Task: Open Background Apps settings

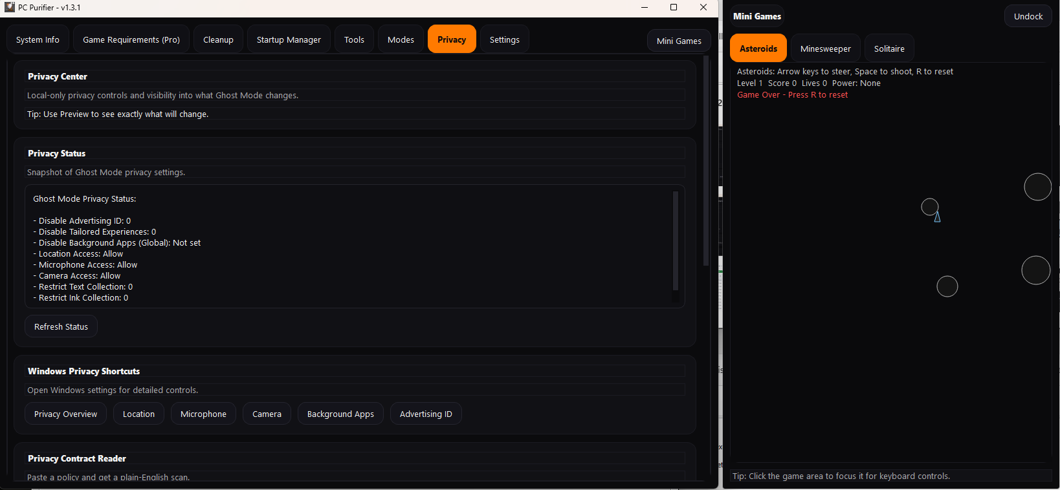Action: [340, 414]
